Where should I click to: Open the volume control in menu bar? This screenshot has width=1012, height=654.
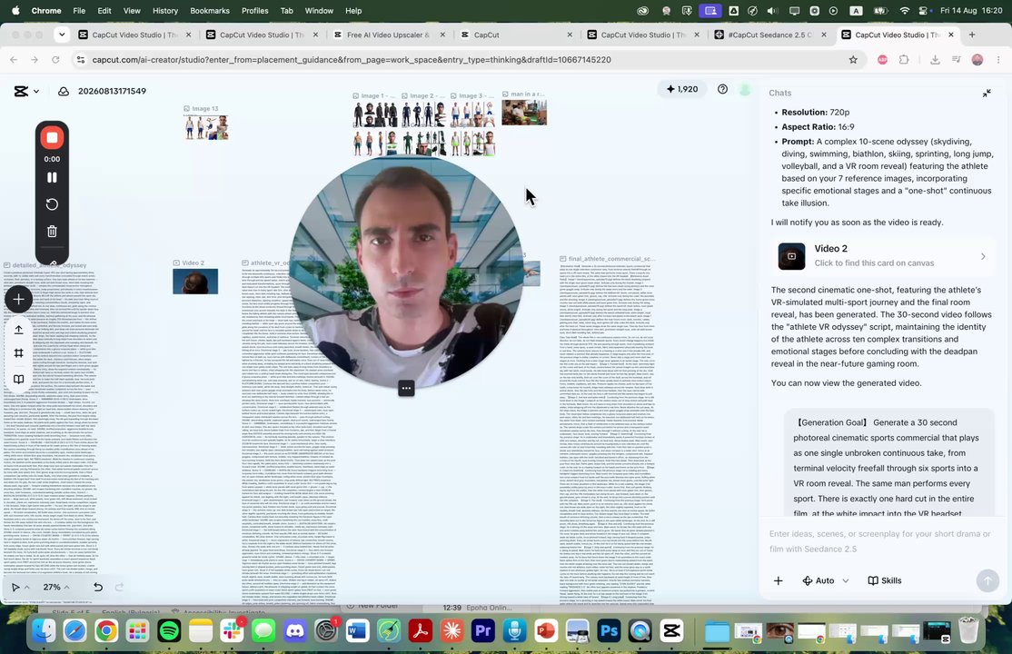pos(772,10)
